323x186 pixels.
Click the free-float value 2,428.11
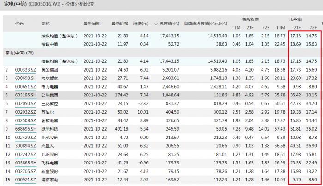(219, 87)
